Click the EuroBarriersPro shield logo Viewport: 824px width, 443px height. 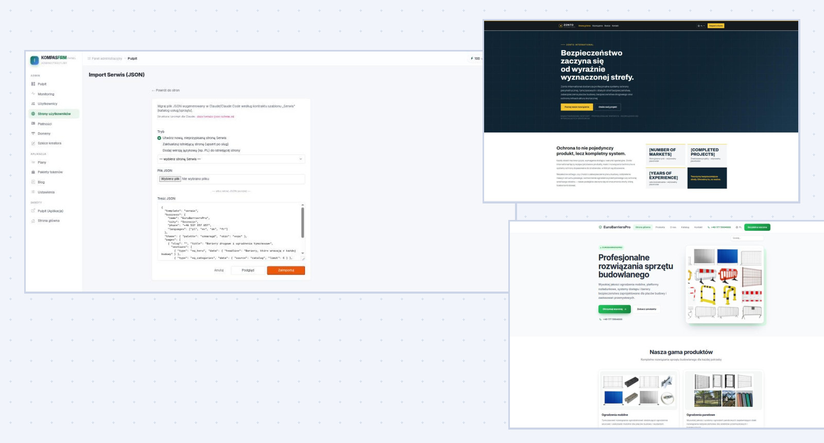[600, 227]
